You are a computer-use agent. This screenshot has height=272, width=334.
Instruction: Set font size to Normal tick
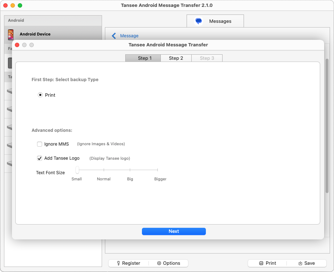coord(104,170)
